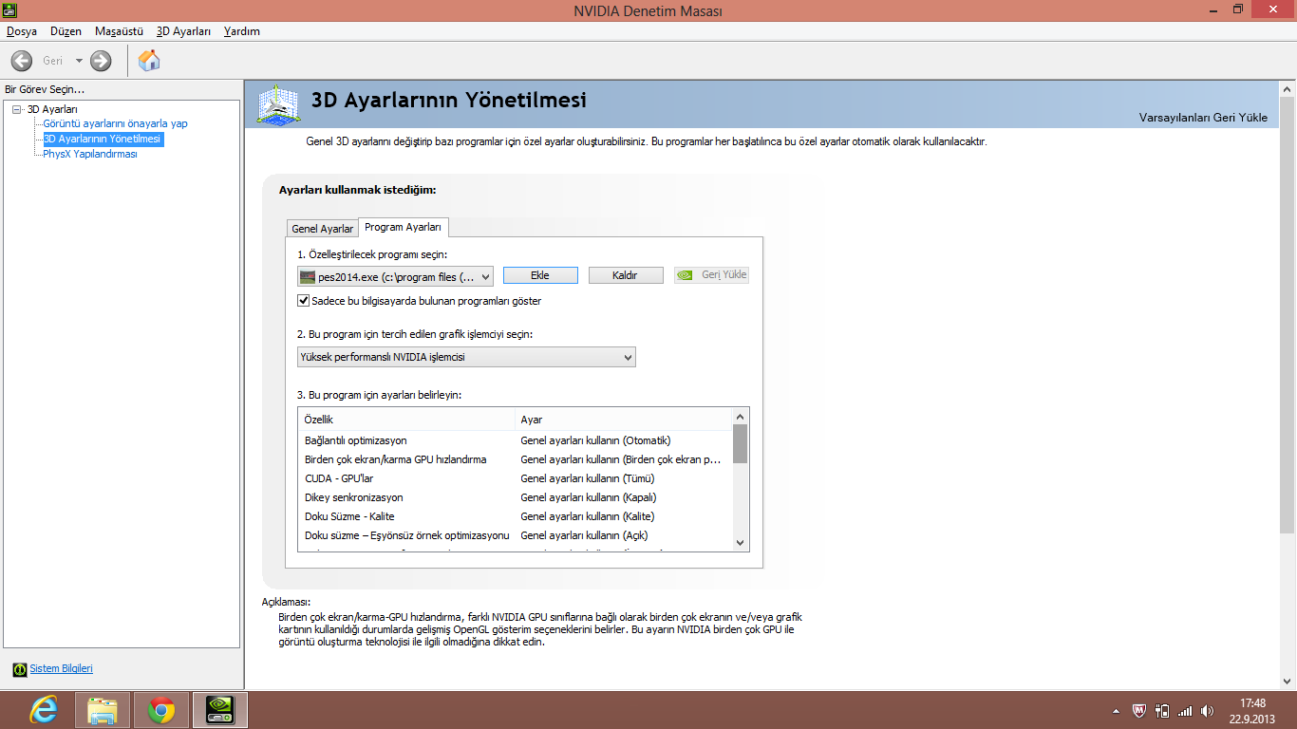The width and height of the screenshot is (1297, 729).
Task: Toggle 'Sadece bu bilgisayarda bulunan programları göster' checkbox
Action: click(x=304, y=301)
